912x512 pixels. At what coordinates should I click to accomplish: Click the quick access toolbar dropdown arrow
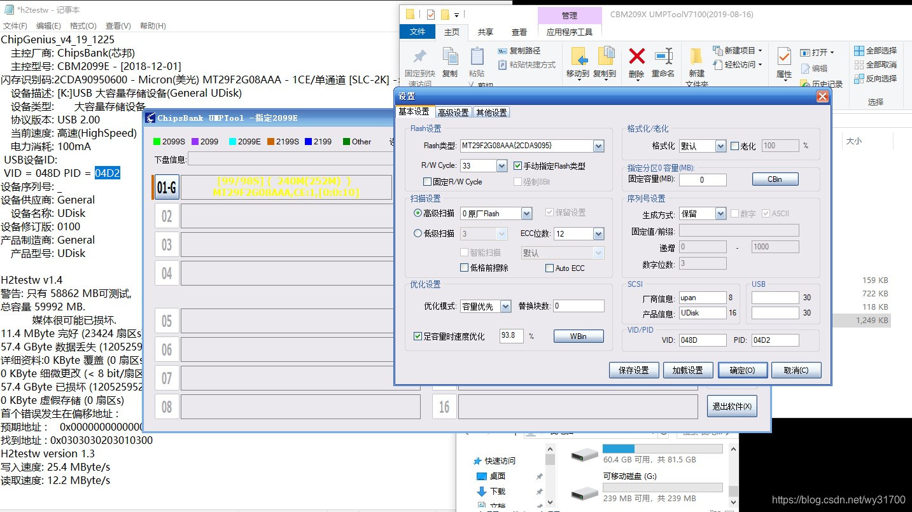click(x=457, y=14)
